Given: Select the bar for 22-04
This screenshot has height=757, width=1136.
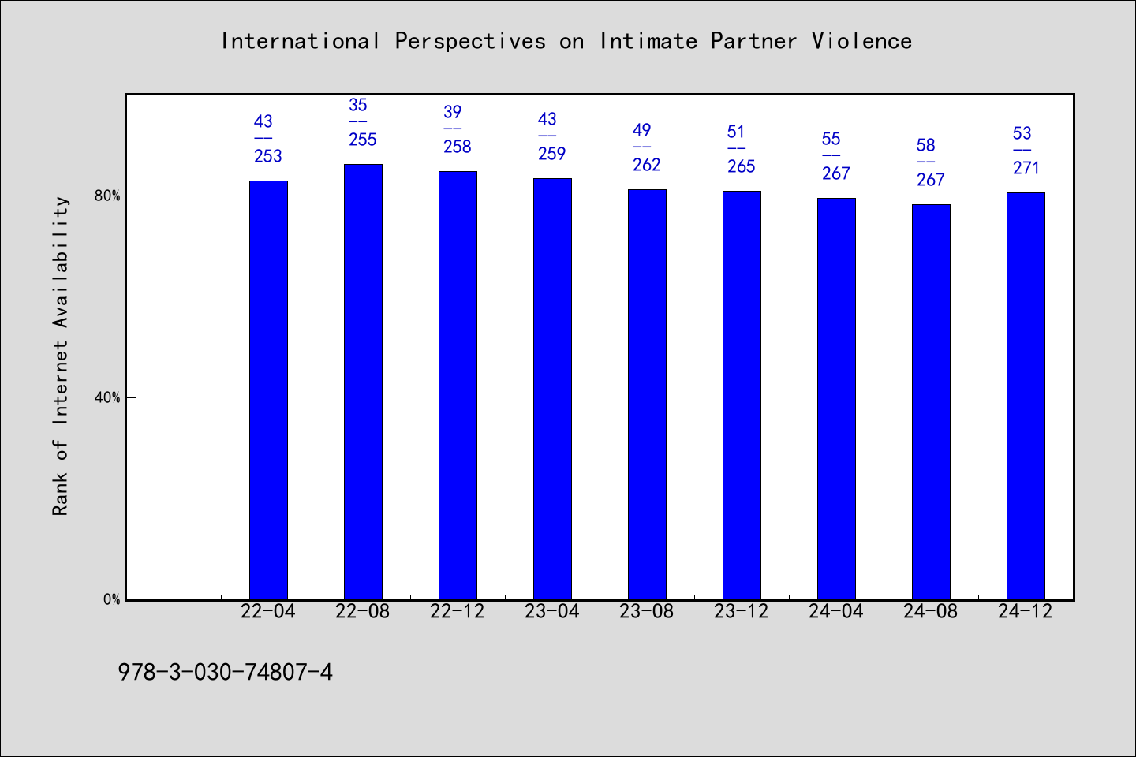Looking at the screenshot, I should click(268, 390).
